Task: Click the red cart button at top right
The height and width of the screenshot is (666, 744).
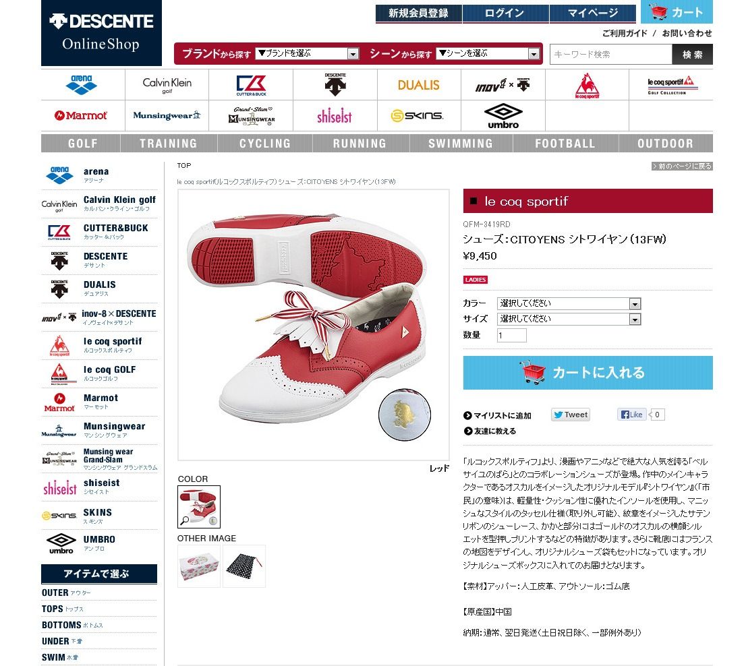Action: [x=677, y=12]
